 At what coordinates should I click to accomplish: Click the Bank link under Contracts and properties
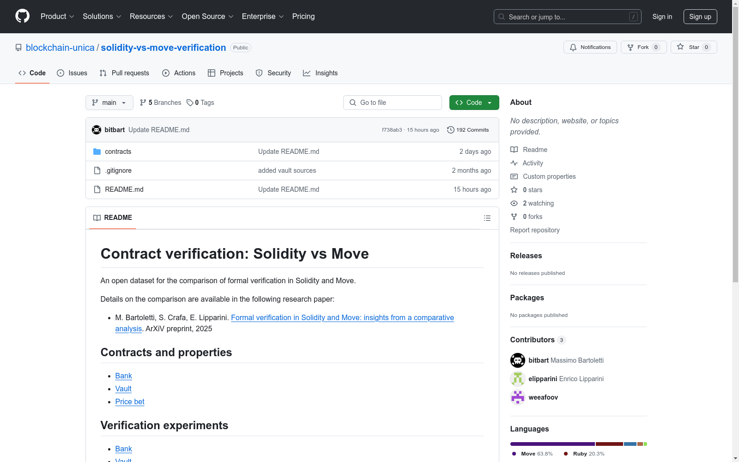tap(124, 376)
